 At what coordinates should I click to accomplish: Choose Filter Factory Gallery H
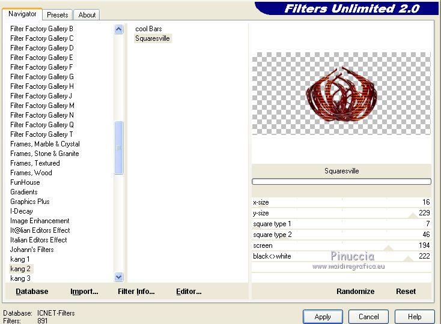[41, 86]
